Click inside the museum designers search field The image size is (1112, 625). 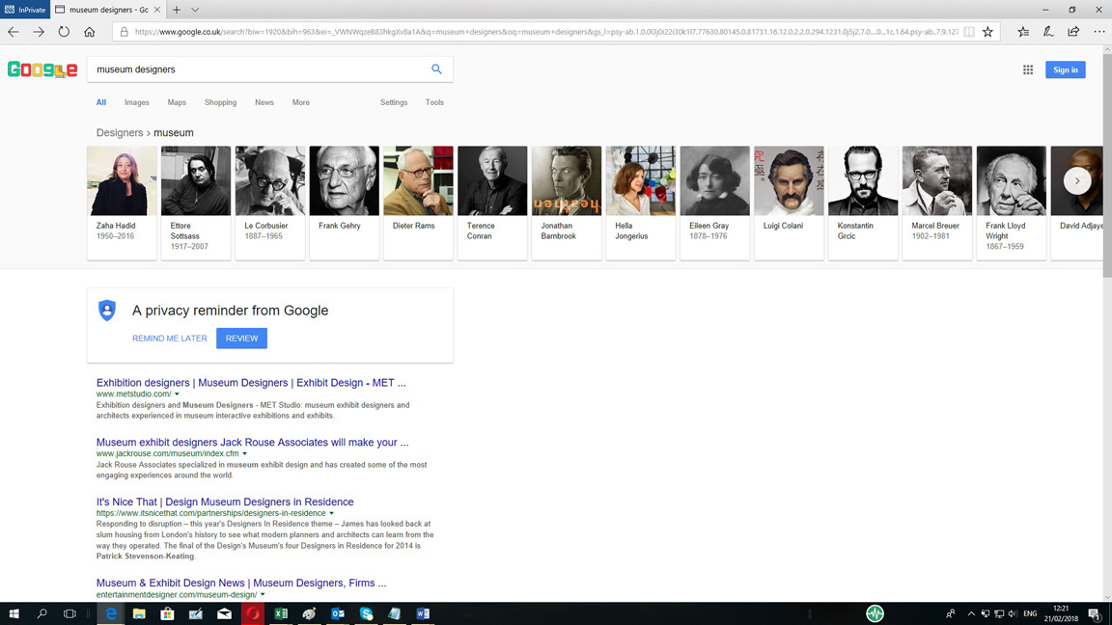tap(256, 69)
